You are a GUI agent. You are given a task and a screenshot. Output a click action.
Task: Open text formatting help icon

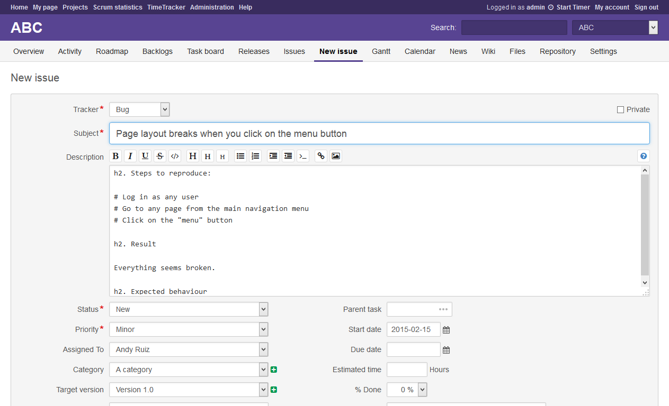[x=644, y=156]
